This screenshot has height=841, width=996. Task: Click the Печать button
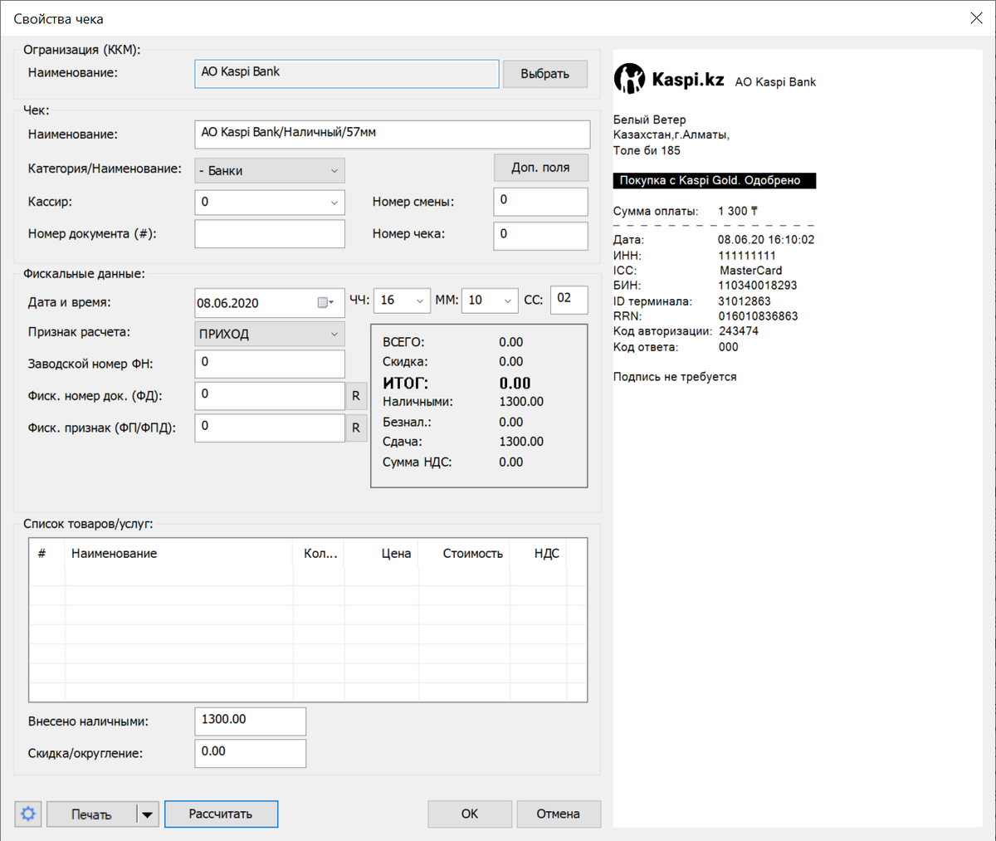[x=91, y=814]
